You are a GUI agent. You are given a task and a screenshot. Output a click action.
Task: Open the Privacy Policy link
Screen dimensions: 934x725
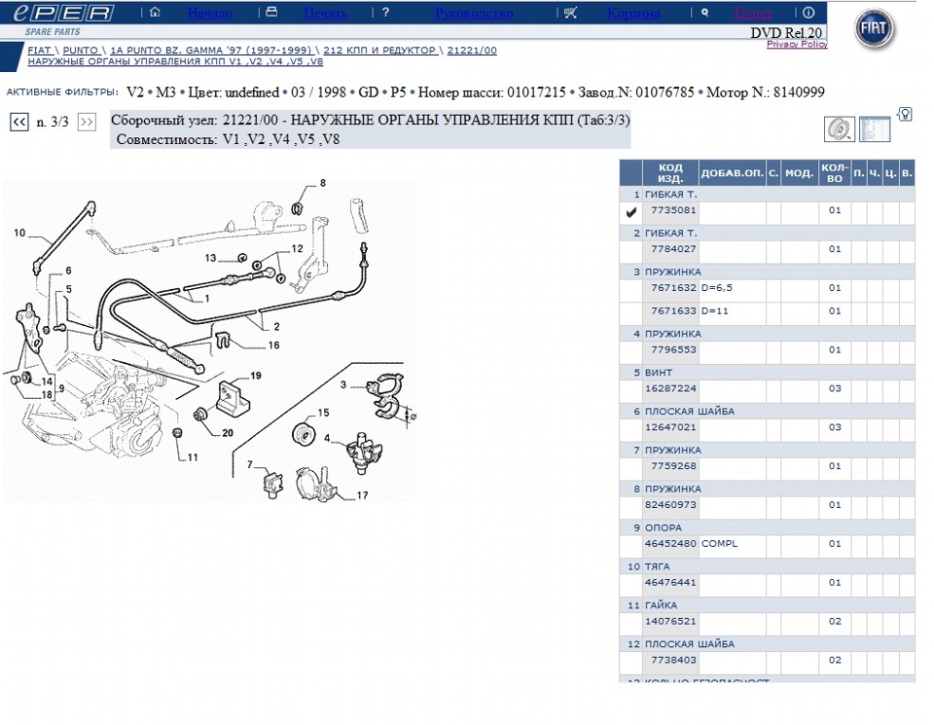point(797,44)
